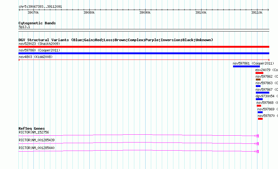
Task: Click the 5p13.1 band label
Action: [24, 27]
